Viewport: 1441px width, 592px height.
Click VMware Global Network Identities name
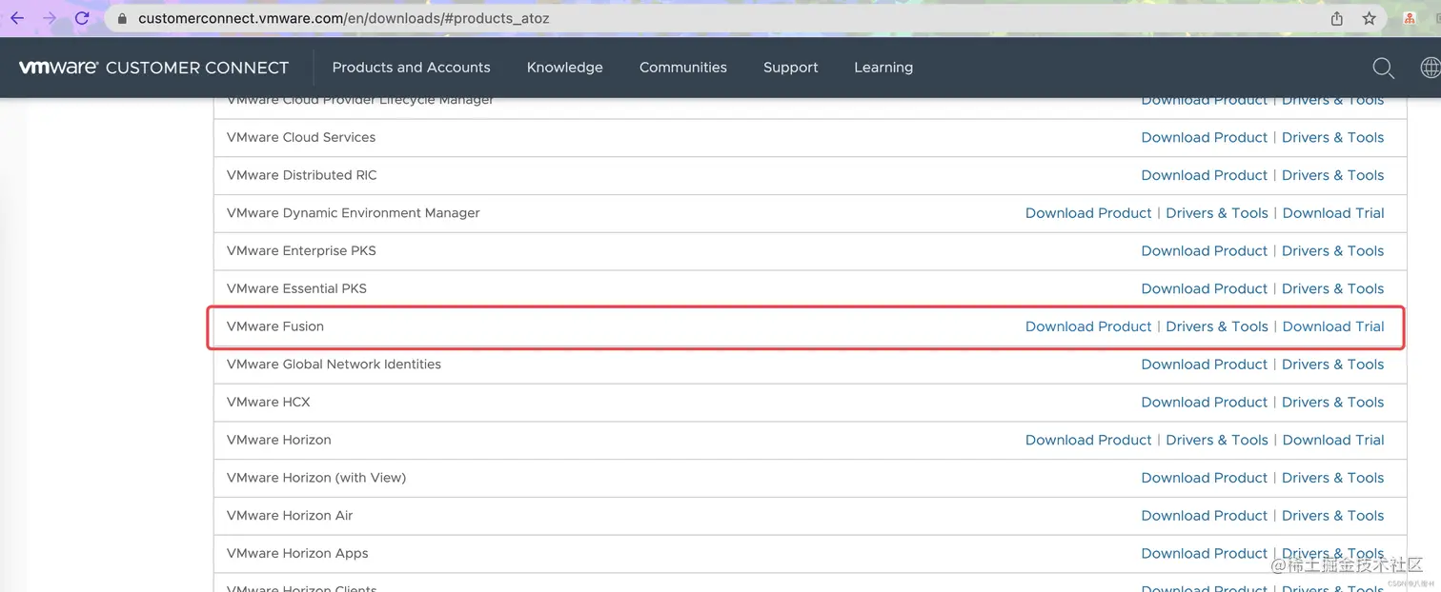click(x=334, y=365)
